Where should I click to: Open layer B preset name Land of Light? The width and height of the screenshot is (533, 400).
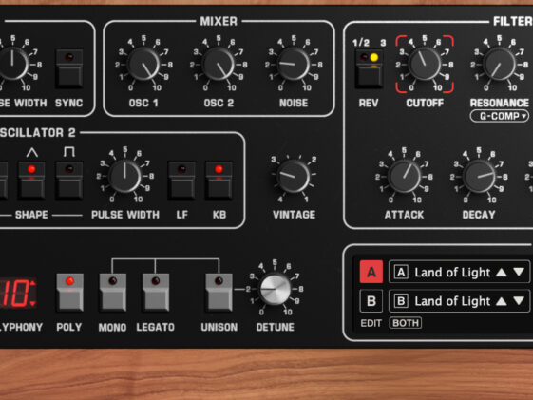point(452,301)
